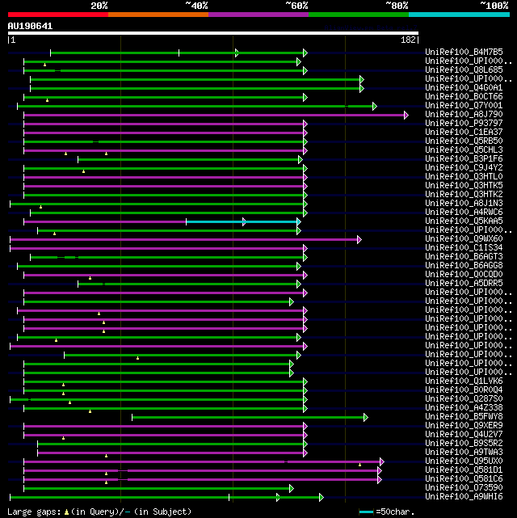Select the UniRef100_C9J4Y2 label
The image size is (517, 518).
(464, 168)
